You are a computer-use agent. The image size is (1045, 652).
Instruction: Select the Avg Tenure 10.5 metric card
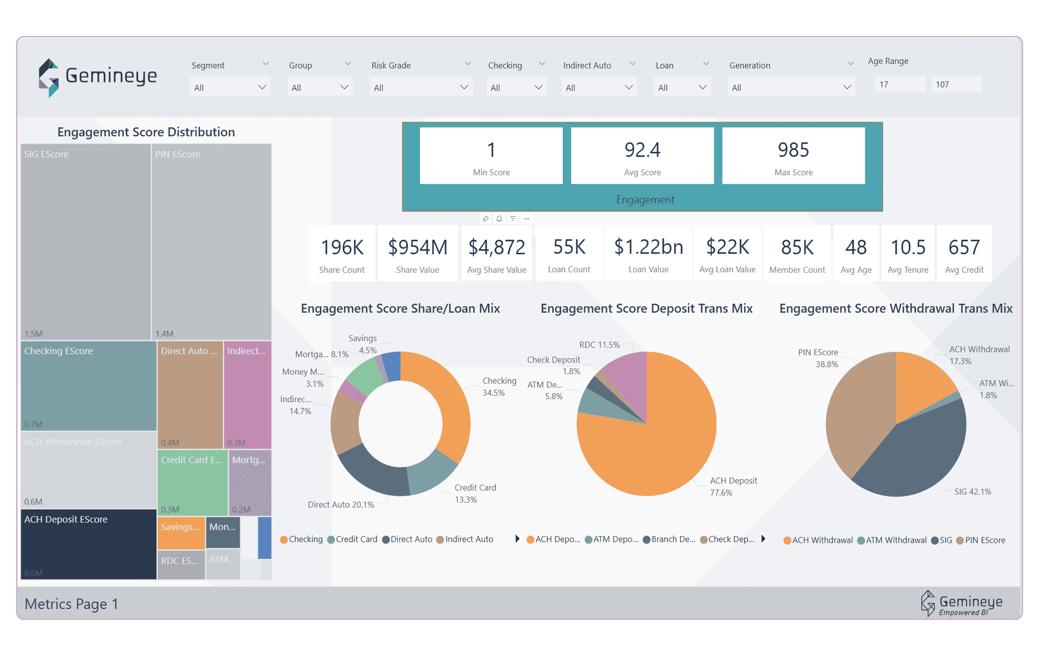point(907,253)
